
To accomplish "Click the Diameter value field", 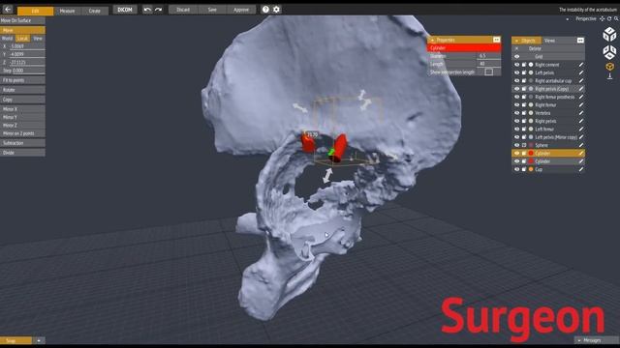I will coord(488,56).
